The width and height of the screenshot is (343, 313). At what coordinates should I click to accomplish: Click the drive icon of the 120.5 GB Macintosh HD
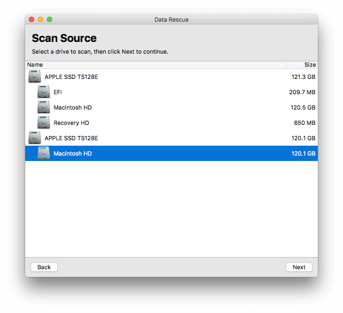pyautogui.click(x=44, y=107)
